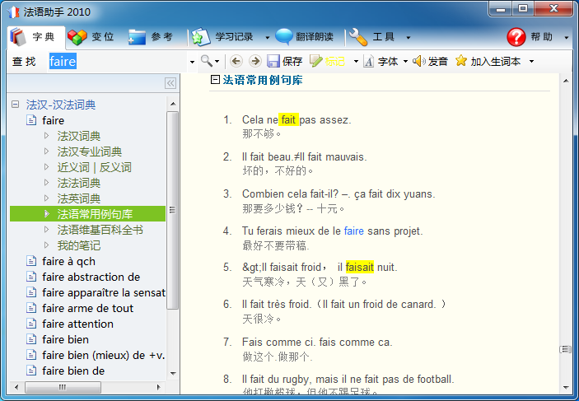Go forward with the right arrow icon
Viewport: 579px width, 401px height.
coord(254,61)
